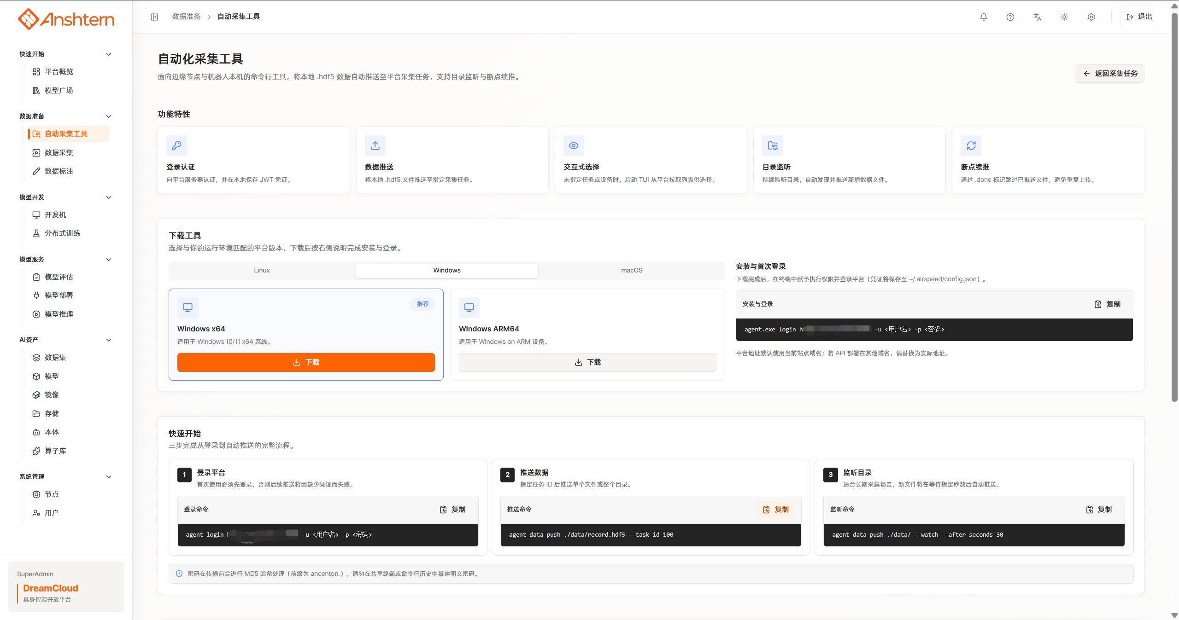Screen dimensions: 1179x620
Task: Copy the 推送命令 command
Action: click(775, 510)
